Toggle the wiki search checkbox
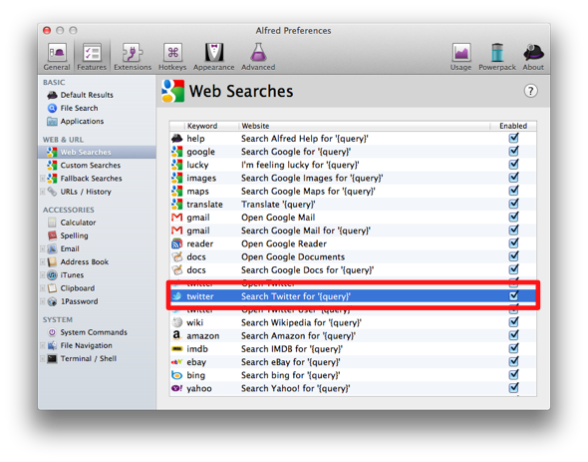Image resolution: width=588 pixels, height=462 pixels. (513, 322)
